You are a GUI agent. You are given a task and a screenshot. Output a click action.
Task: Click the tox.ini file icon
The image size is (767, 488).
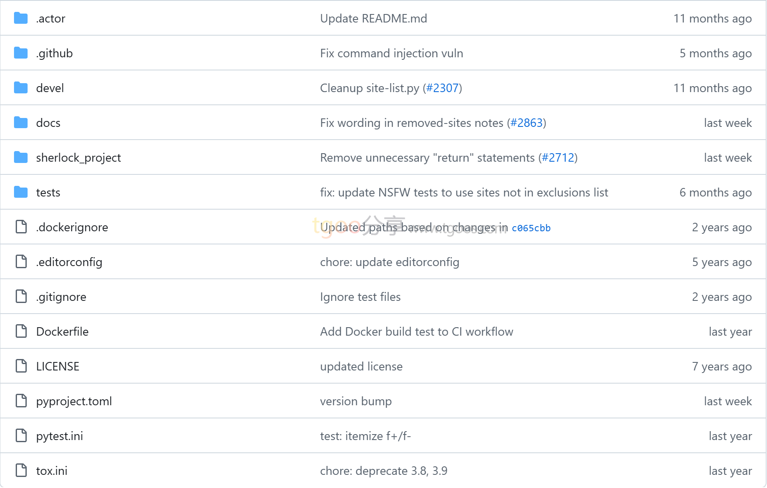click(21, 470)
